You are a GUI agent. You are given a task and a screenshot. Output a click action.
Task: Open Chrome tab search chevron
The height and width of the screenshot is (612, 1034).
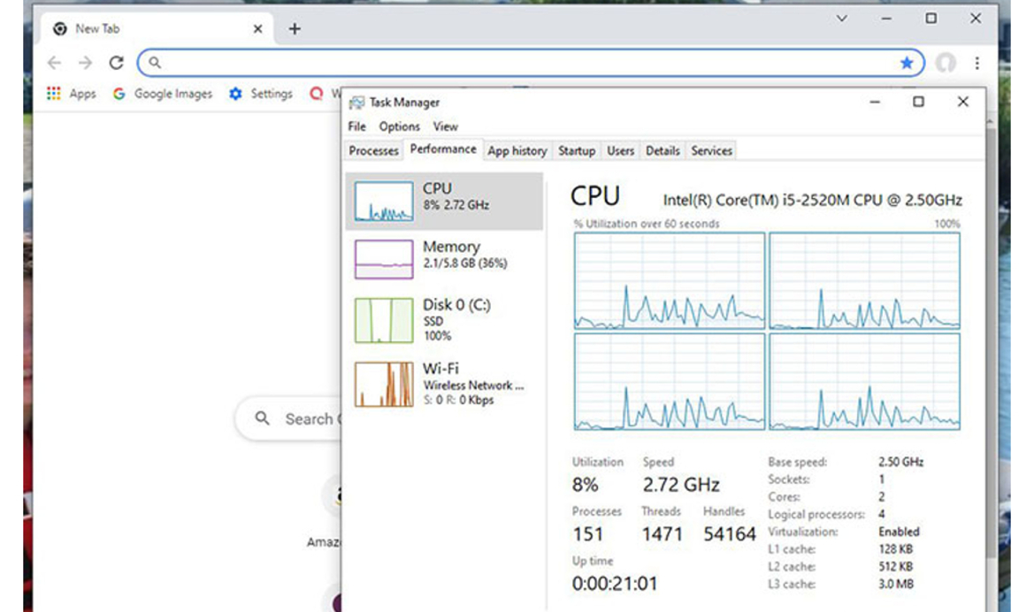[x=842, y=19]
